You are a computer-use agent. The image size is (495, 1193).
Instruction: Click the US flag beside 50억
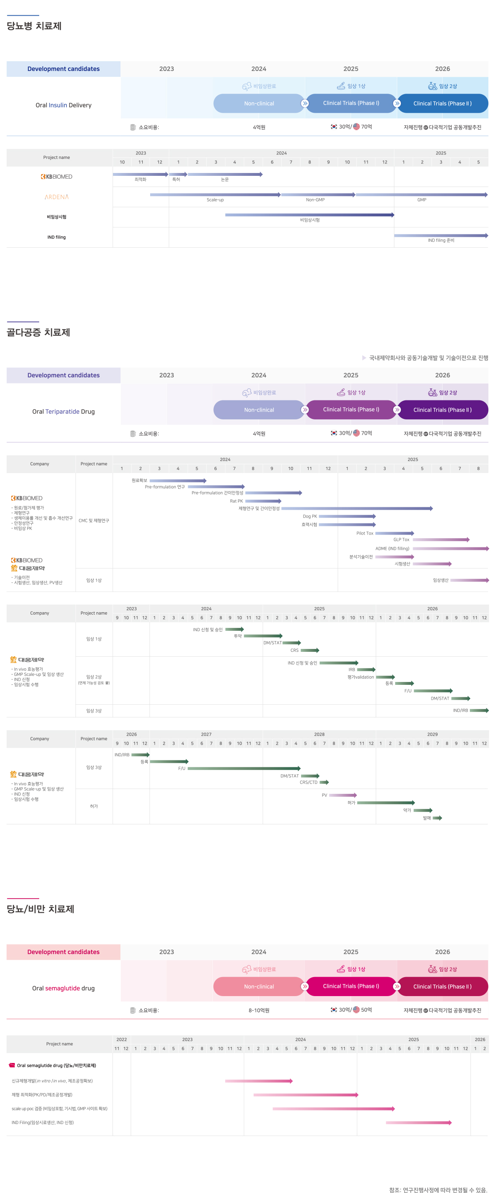(x=356, y=1010)
